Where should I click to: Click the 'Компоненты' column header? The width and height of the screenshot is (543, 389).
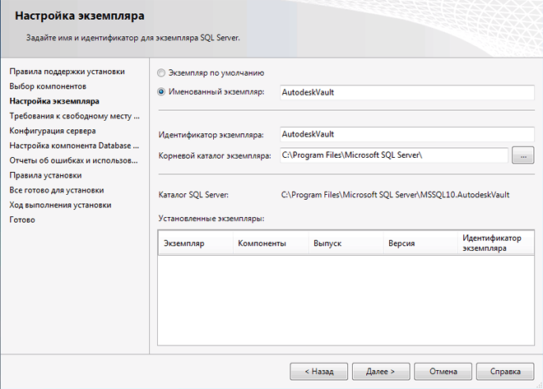click(271, 243)
